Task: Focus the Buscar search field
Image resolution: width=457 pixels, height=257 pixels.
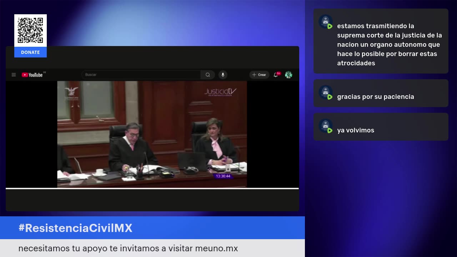Action: [x=141, y=75]
